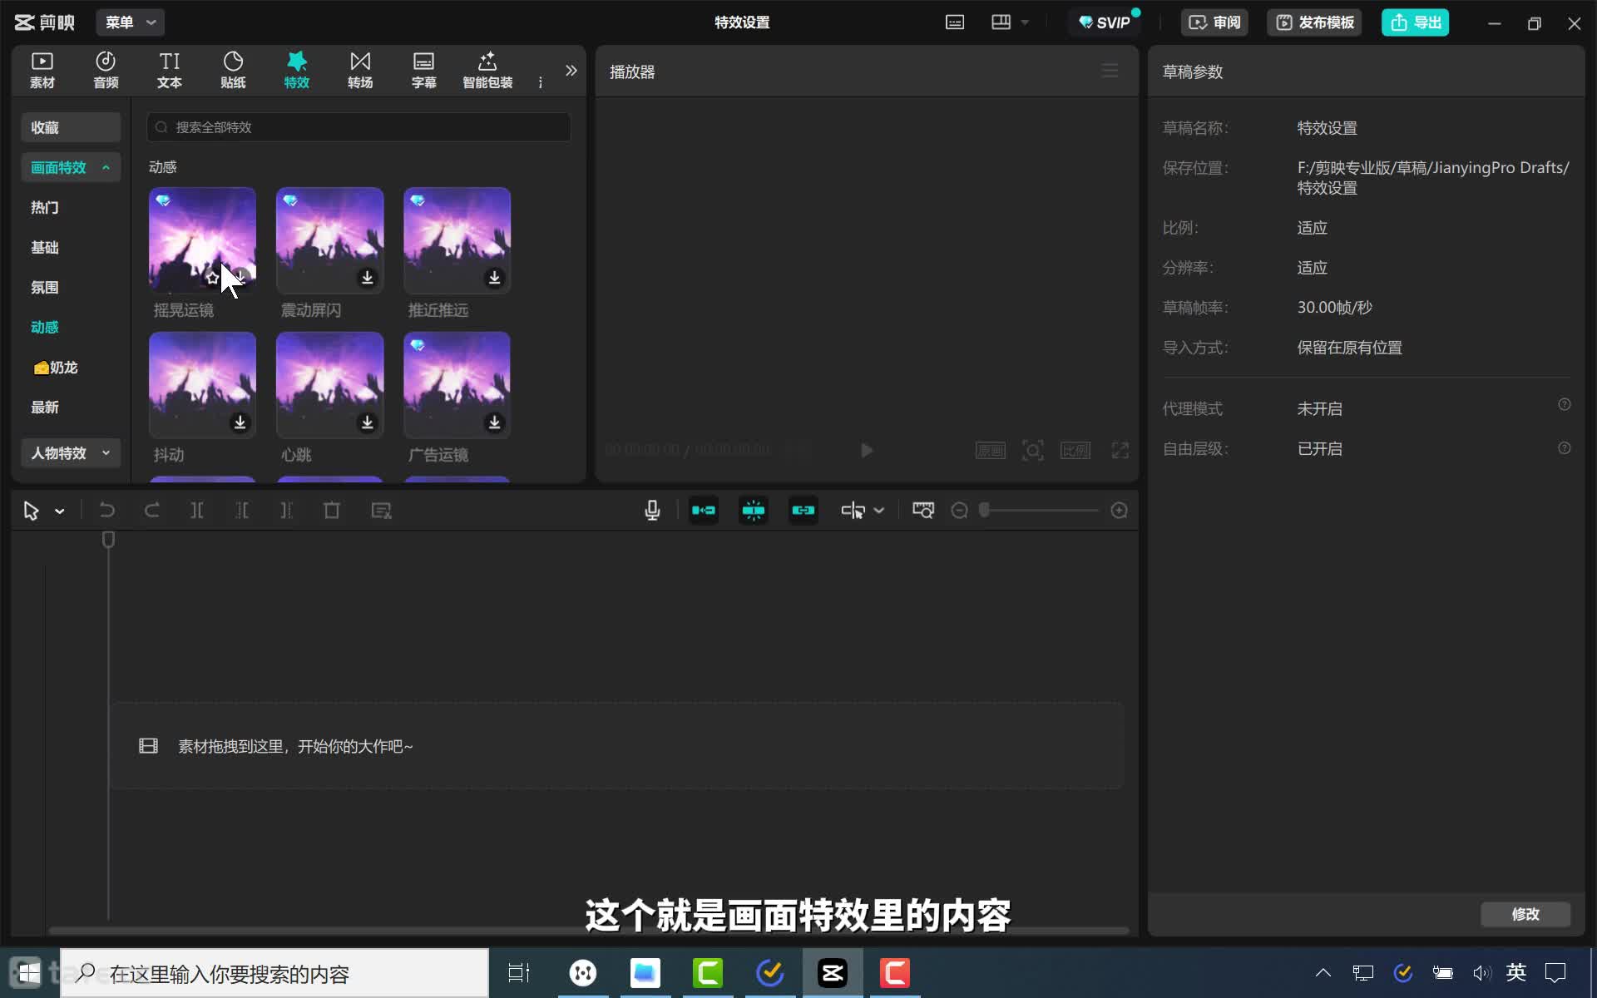
Task: Click the SVIP membership button
Action: click(x=1105, y=22)
